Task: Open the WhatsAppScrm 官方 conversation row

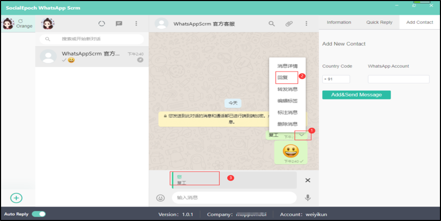Action: [x=92, y=57]
